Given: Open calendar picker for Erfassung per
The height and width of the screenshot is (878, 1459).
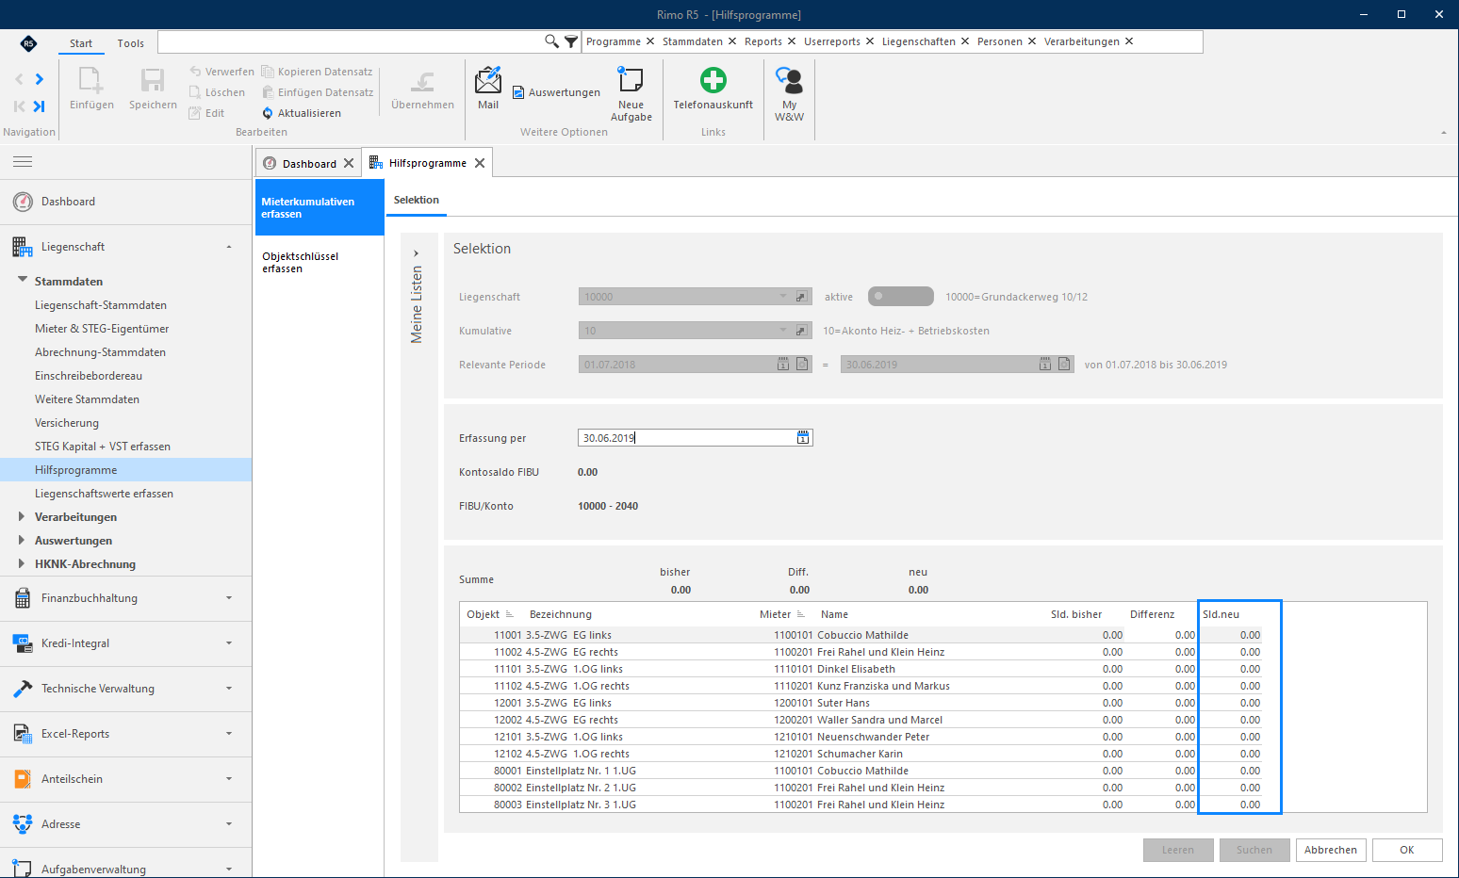Looking at the screenshot, I should [x=803, y=438].
